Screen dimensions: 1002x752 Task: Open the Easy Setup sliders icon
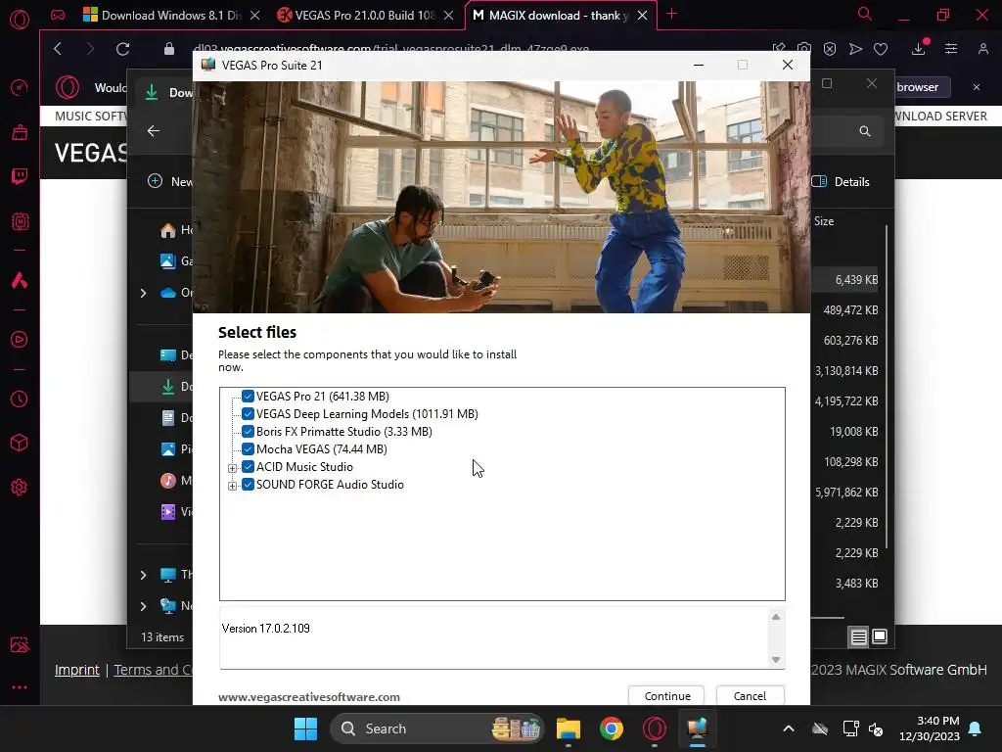pyautogui.click(x=951, y=49)
